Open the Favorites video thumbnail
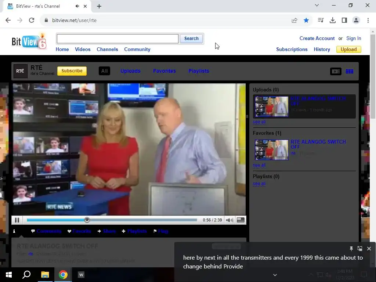The height and width of the screenshot is (282, 376). (271, 150)
